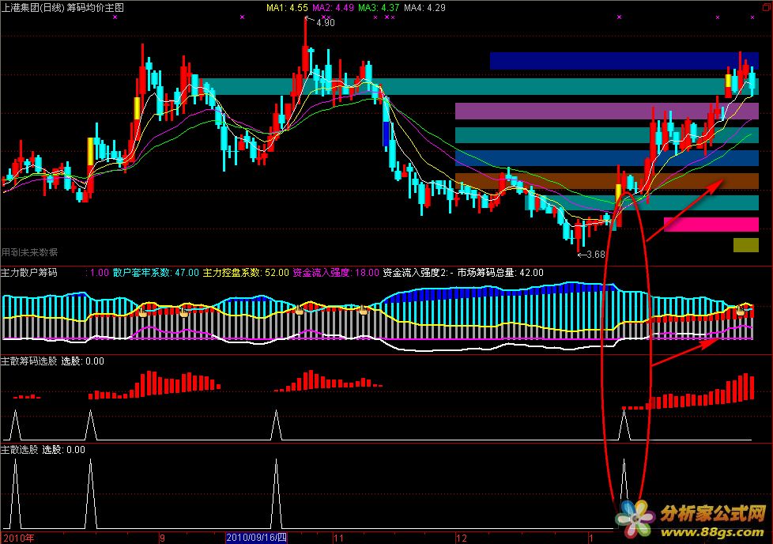
Task: Click the 市场筹码总量: 42.00 readout
Action: click(500, 272)
